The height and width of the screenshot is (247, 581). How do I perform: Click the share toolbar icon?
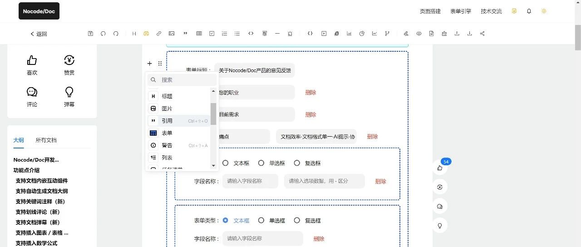[x=482, y=34]
